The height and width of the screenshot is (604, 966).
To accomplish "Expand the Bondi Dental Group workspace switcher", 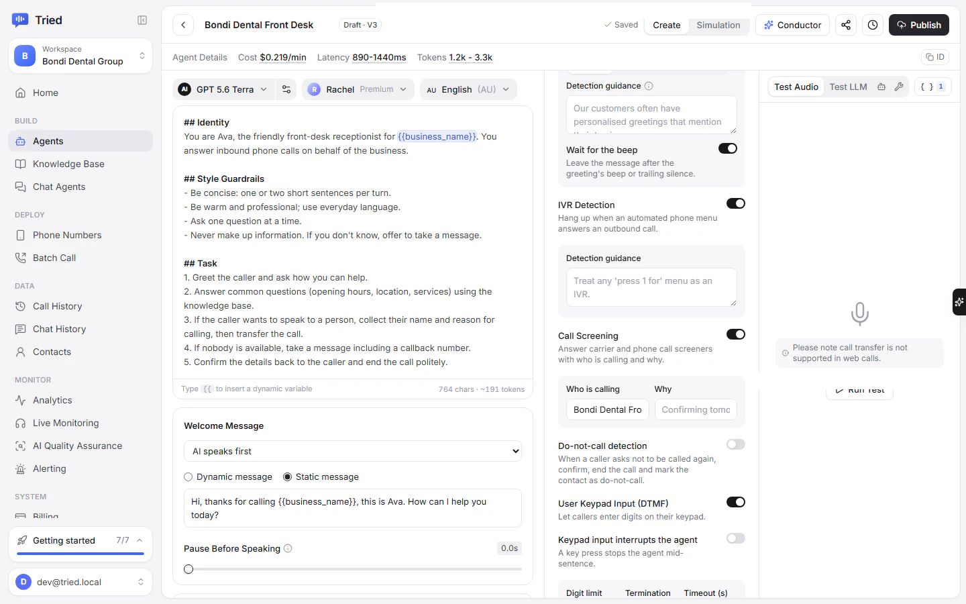I will pos(80,56).
